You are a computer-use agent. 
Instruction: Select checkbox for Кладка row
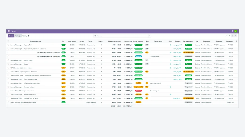pos(8,64)
